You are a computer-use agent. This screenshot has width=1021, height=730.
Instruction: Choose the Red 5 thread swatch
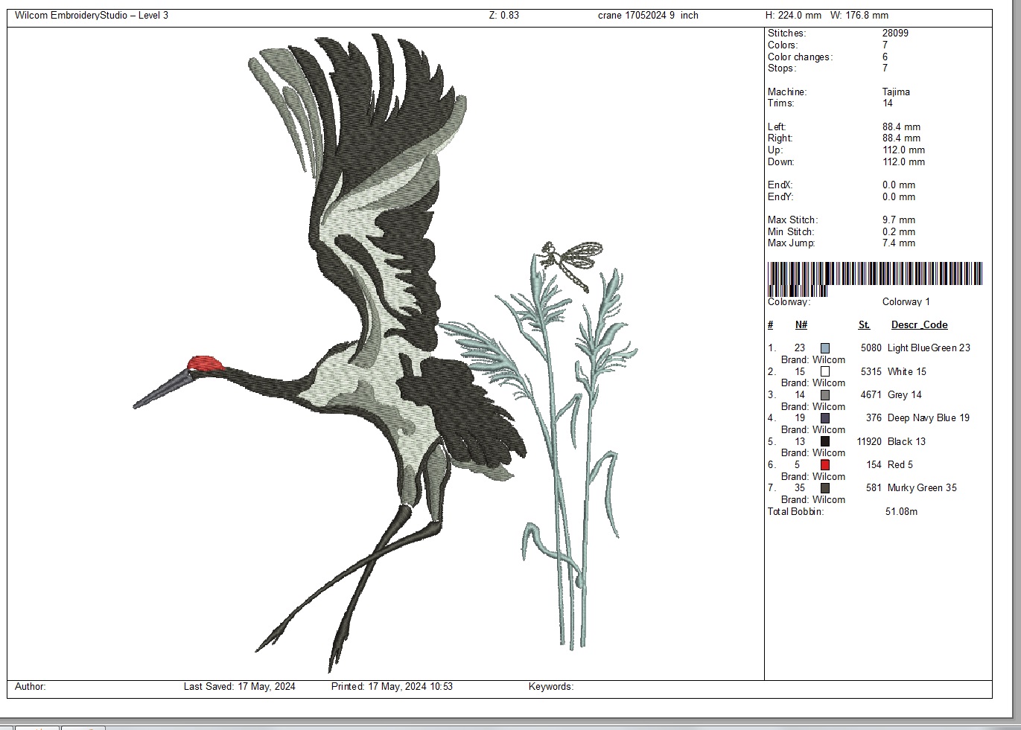click(x=825, y=465)
